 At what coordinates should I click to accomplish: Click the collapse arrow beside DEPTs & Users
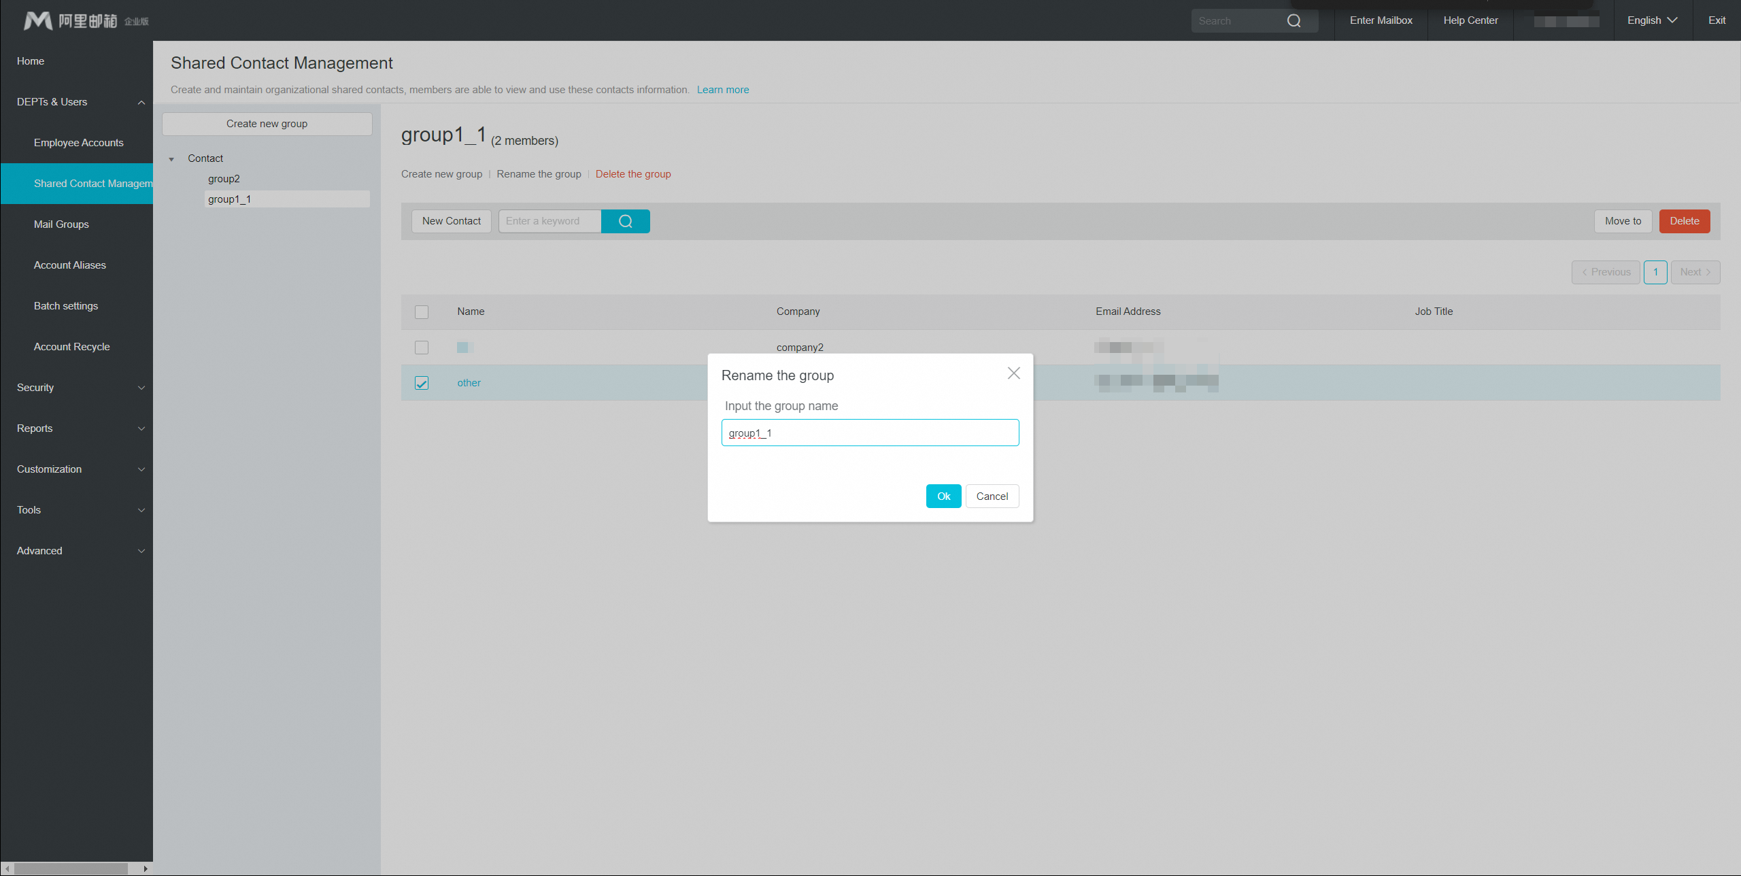(139, 103)
